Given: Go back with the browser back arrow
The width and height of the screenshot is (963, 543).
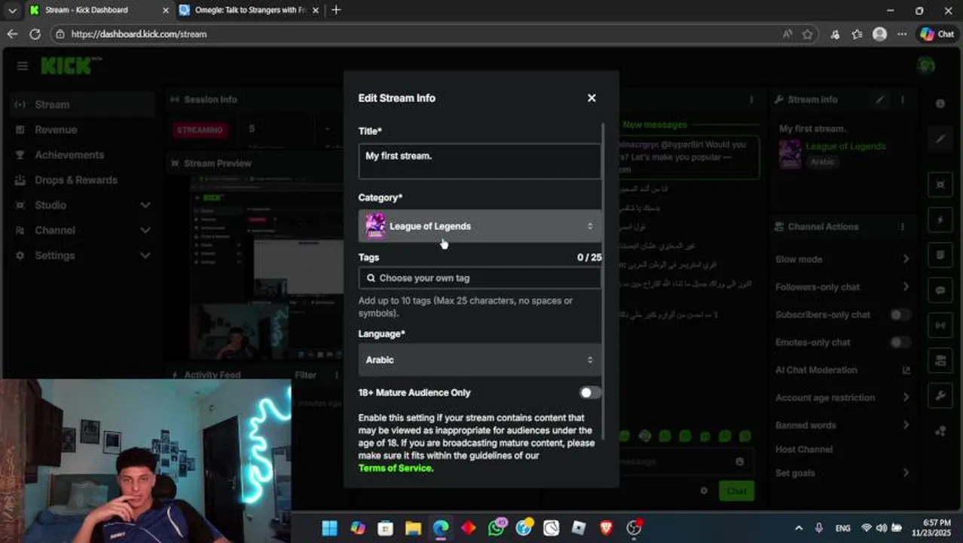Looking at the screenshot, I should pyautogui.click(x=12, y=34).
